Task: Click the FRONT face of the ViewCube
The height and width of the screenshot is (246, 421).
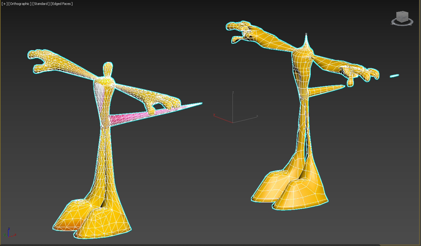Action: (x=405, y=17)
